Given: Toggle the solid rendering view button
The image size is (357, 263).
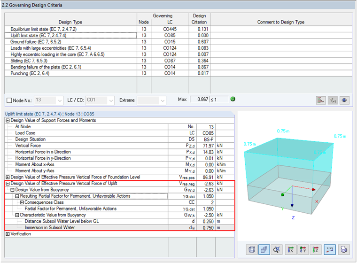Looking at the screenshot, I should 264,250.
